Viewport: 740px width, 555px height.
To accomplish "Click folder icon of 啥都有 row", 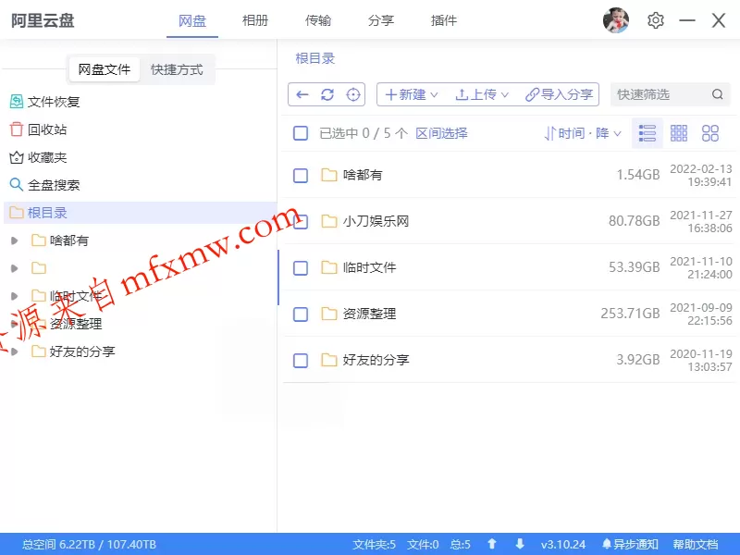I will point(328,175).
